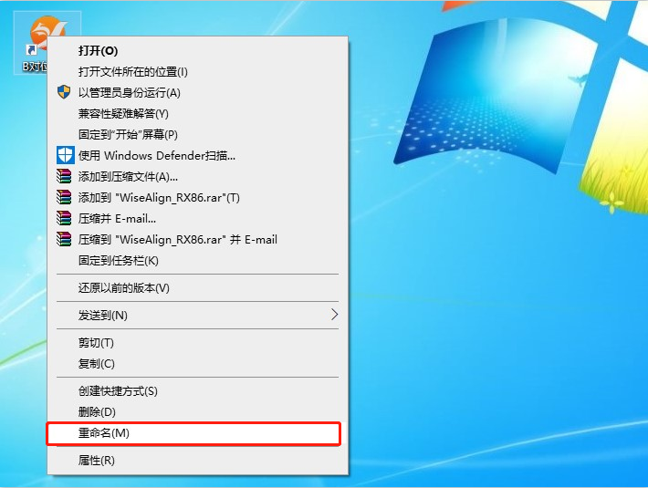Select 打开(O) from the context menu
The image size is (648, 488).
[x=98, y=51]
